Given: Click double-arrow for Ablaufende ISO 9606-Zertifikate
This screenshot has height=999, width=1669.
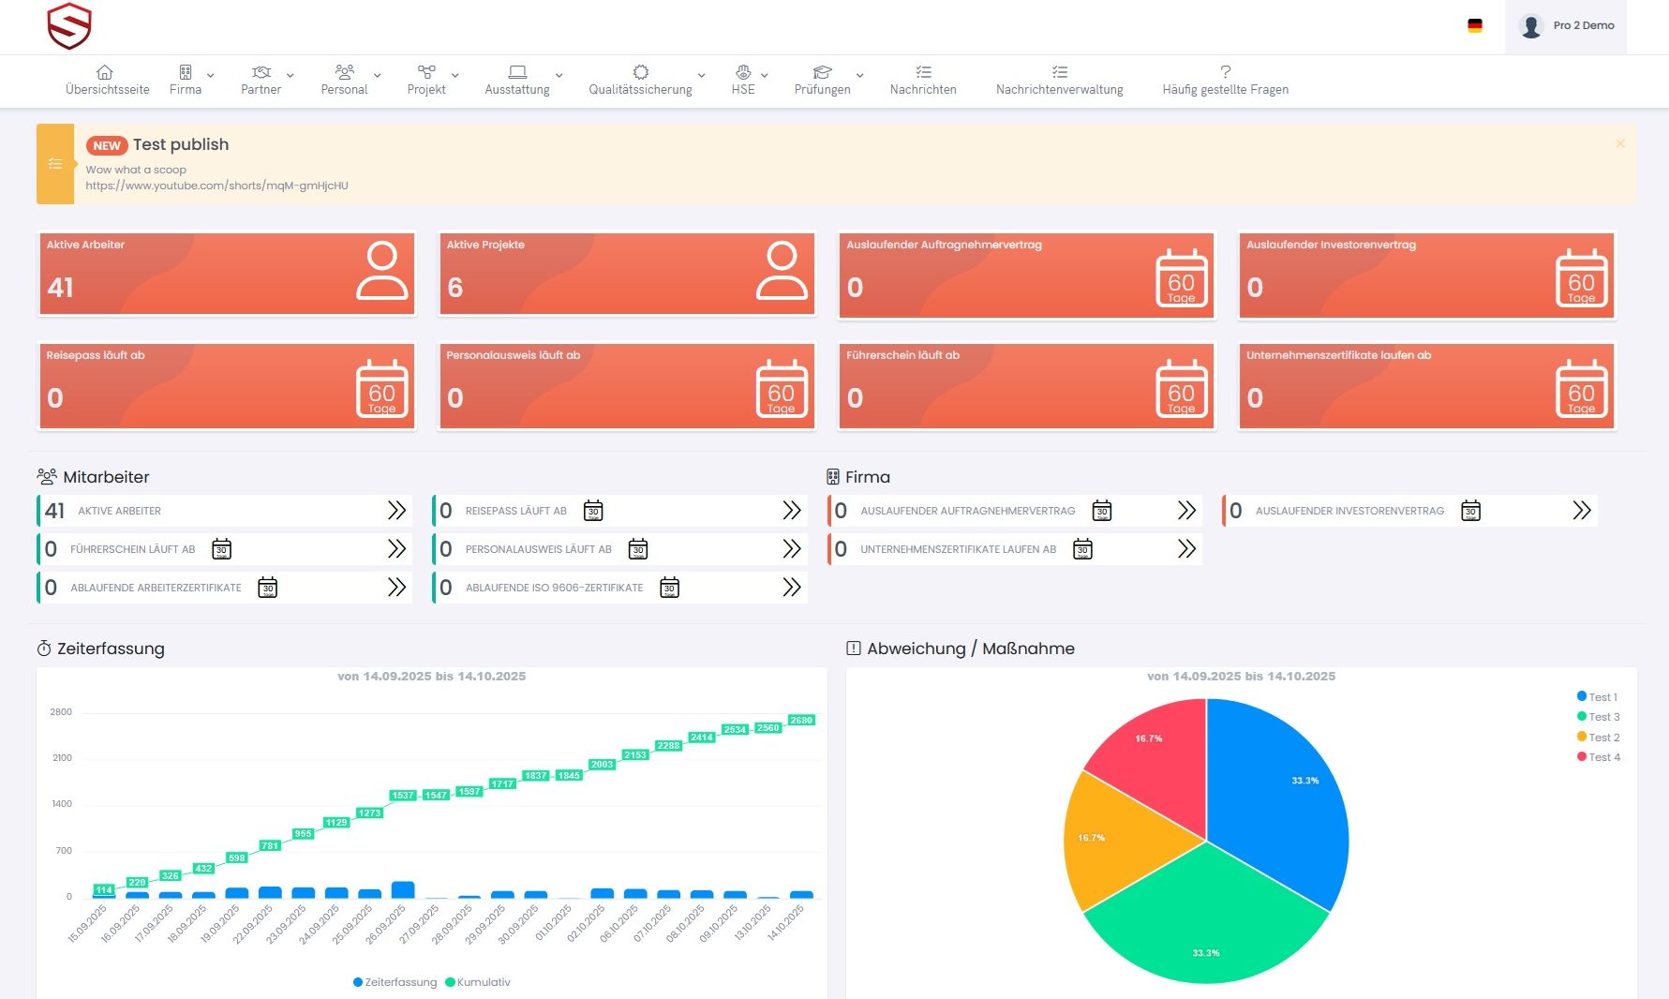Looking at the screenshot, I should pyautogui.click(x=792, y=588).
